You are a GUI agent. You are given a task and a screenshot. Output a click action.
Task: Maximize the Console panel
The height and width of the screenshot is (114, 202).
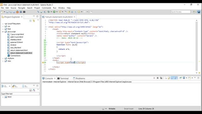tap(199, 78)
